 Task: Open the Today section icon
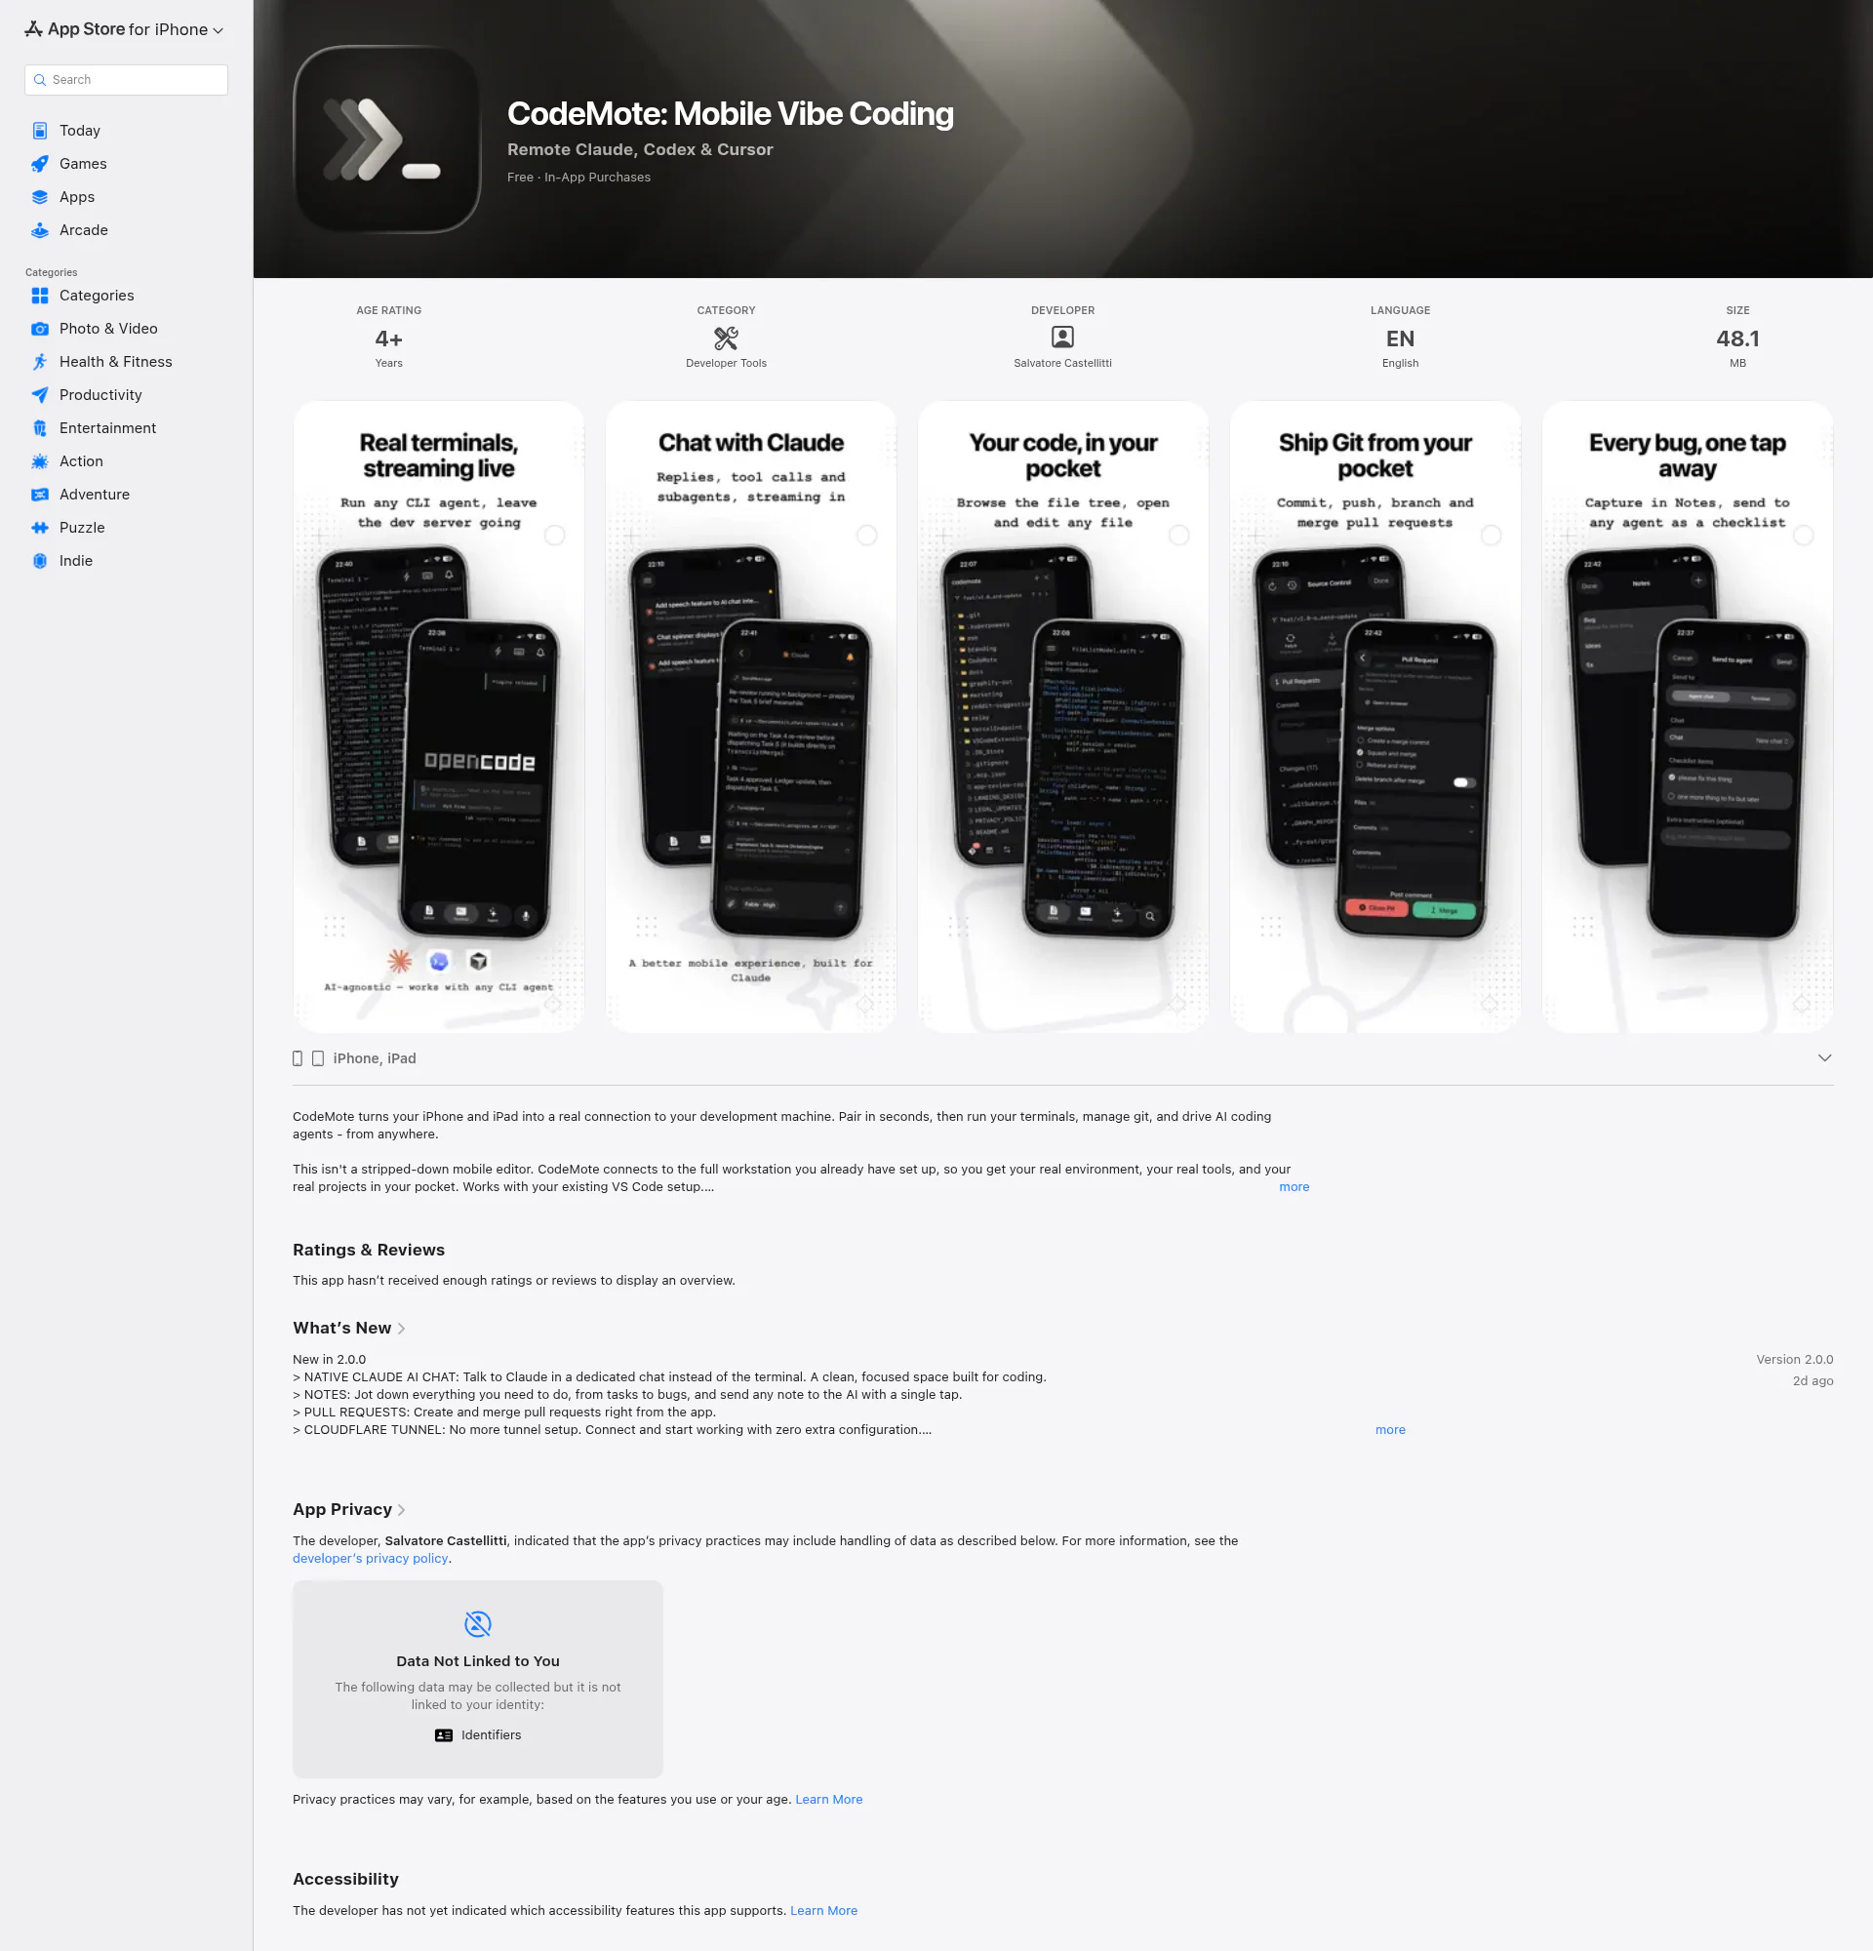click(x=40, y=131)
